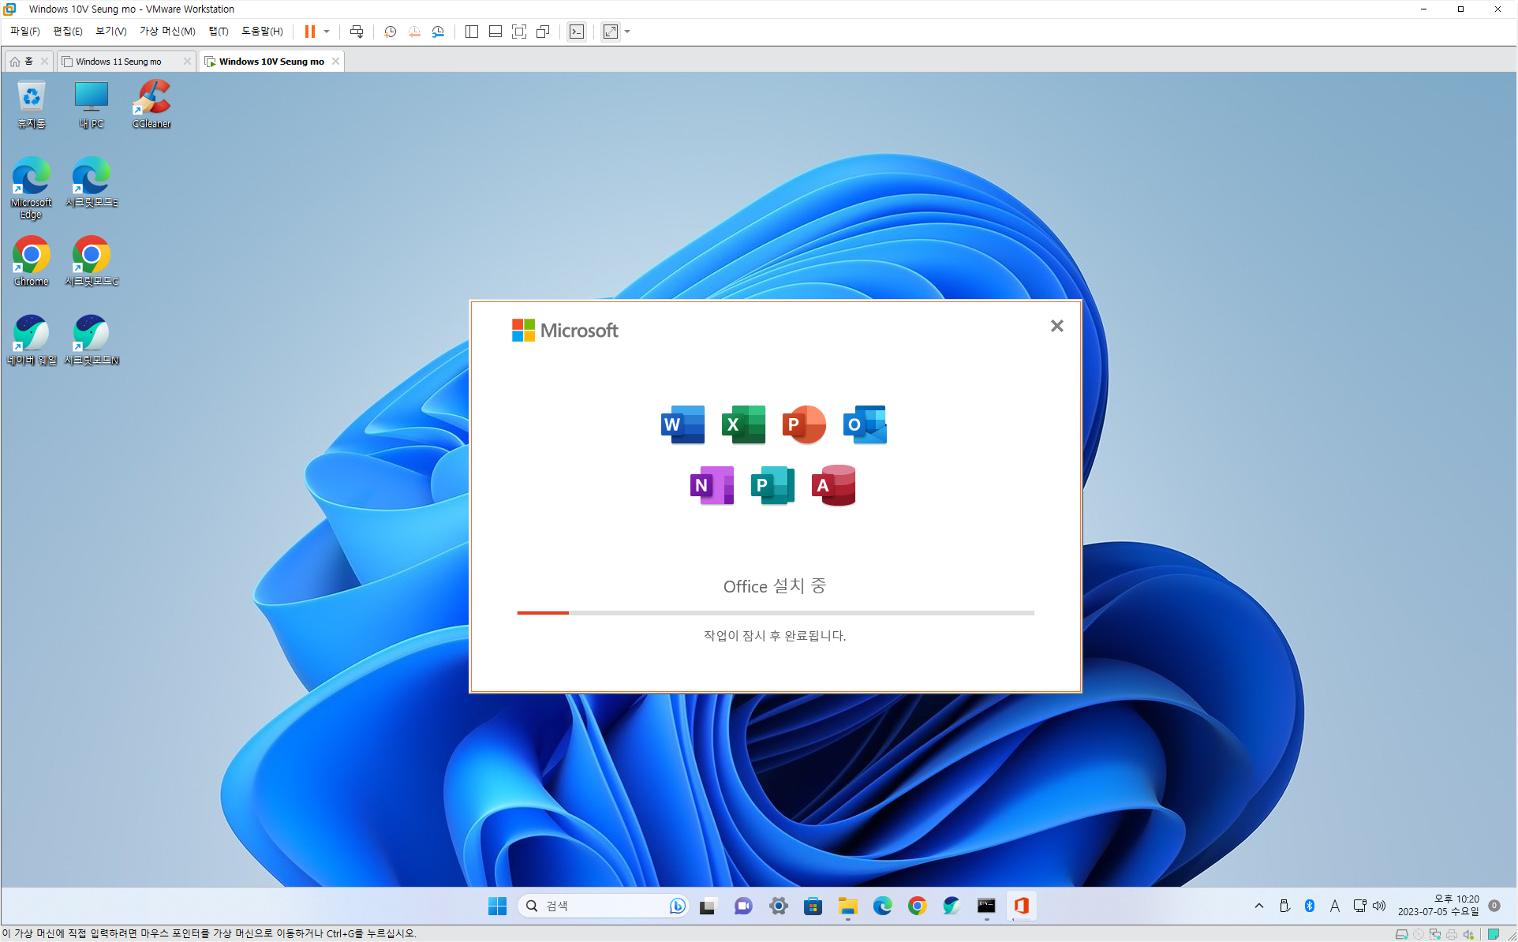Pause the virtual machine with the orange pause icon
Viewport: 1518px width, 942px height.
(310, 32)
